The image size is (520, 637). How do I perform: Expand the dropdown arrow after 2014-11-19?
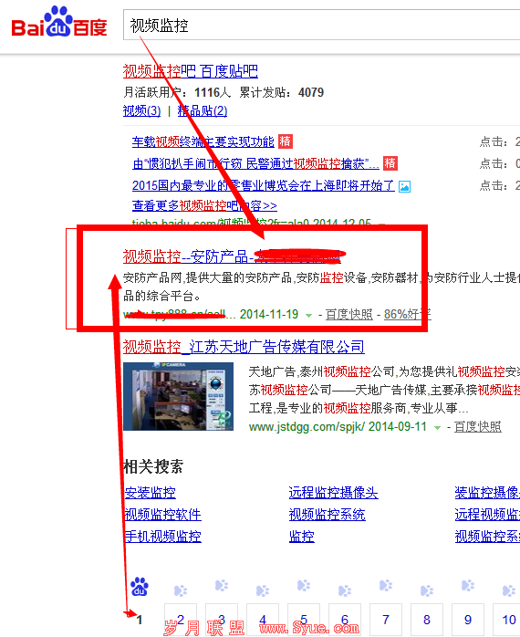coord(308,315)
